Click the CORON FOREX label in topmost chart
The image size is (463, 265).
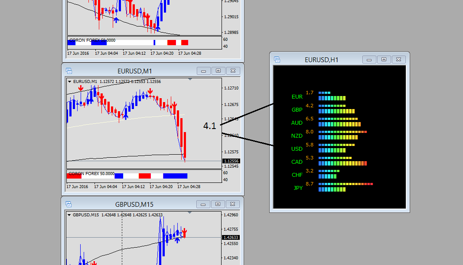click(92, 40)
